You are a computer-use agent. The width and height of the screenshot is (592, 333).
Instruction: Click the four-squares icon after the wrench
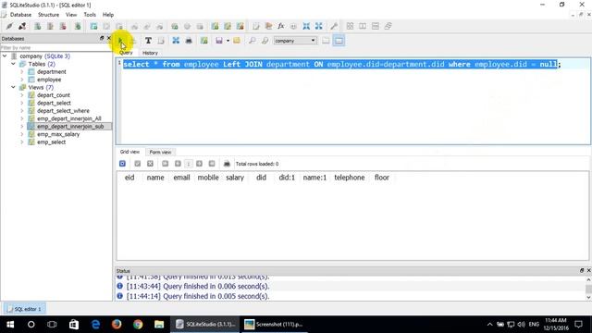[x=350, y=26]
